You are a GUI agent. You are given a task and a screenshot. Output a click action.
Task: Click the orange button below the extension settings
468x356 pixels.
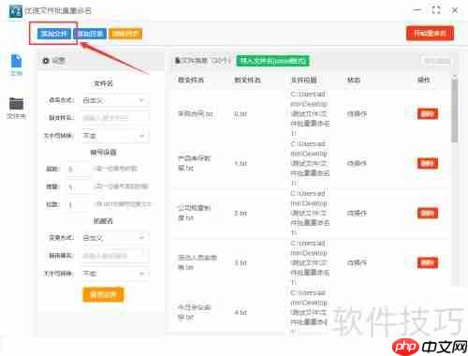tap(103, 295)
